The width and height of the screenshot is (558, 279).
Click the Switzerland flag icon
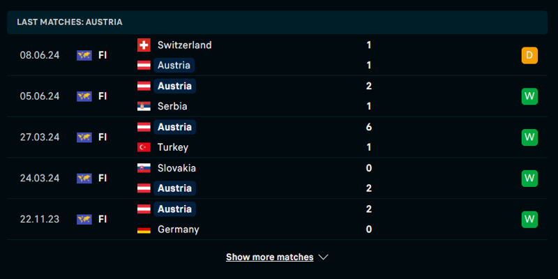(144, 45)
